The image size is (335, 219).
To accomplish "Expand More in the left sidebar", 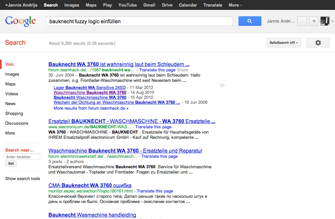I will tap(10, 133).
